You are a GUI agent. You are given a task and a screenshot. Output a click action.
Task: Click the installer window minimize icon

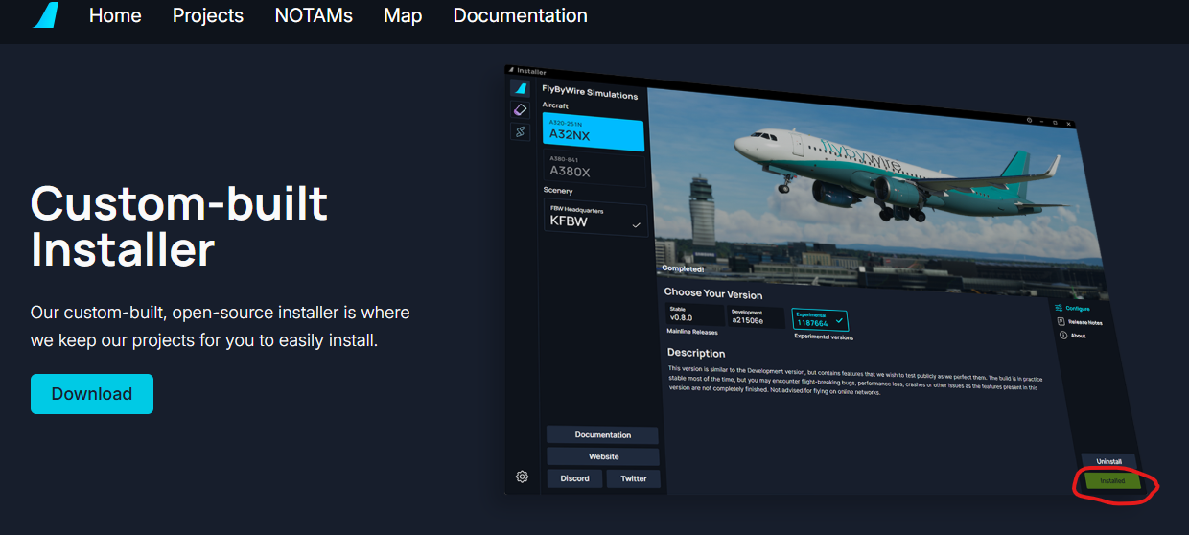(x=1041, y=123)
